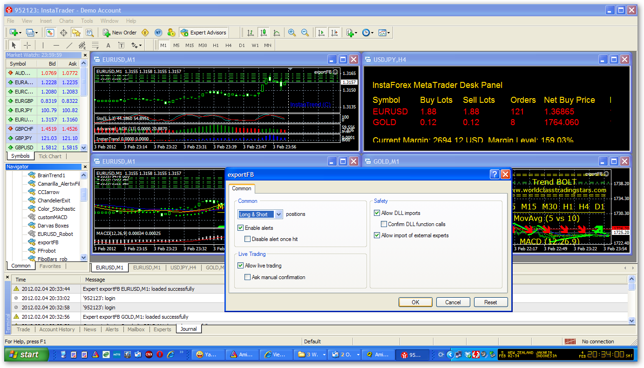This screenshot has width=644, height=368.
Task: Select the Fibonacci Retracement tool
Action: coord(95,45)
